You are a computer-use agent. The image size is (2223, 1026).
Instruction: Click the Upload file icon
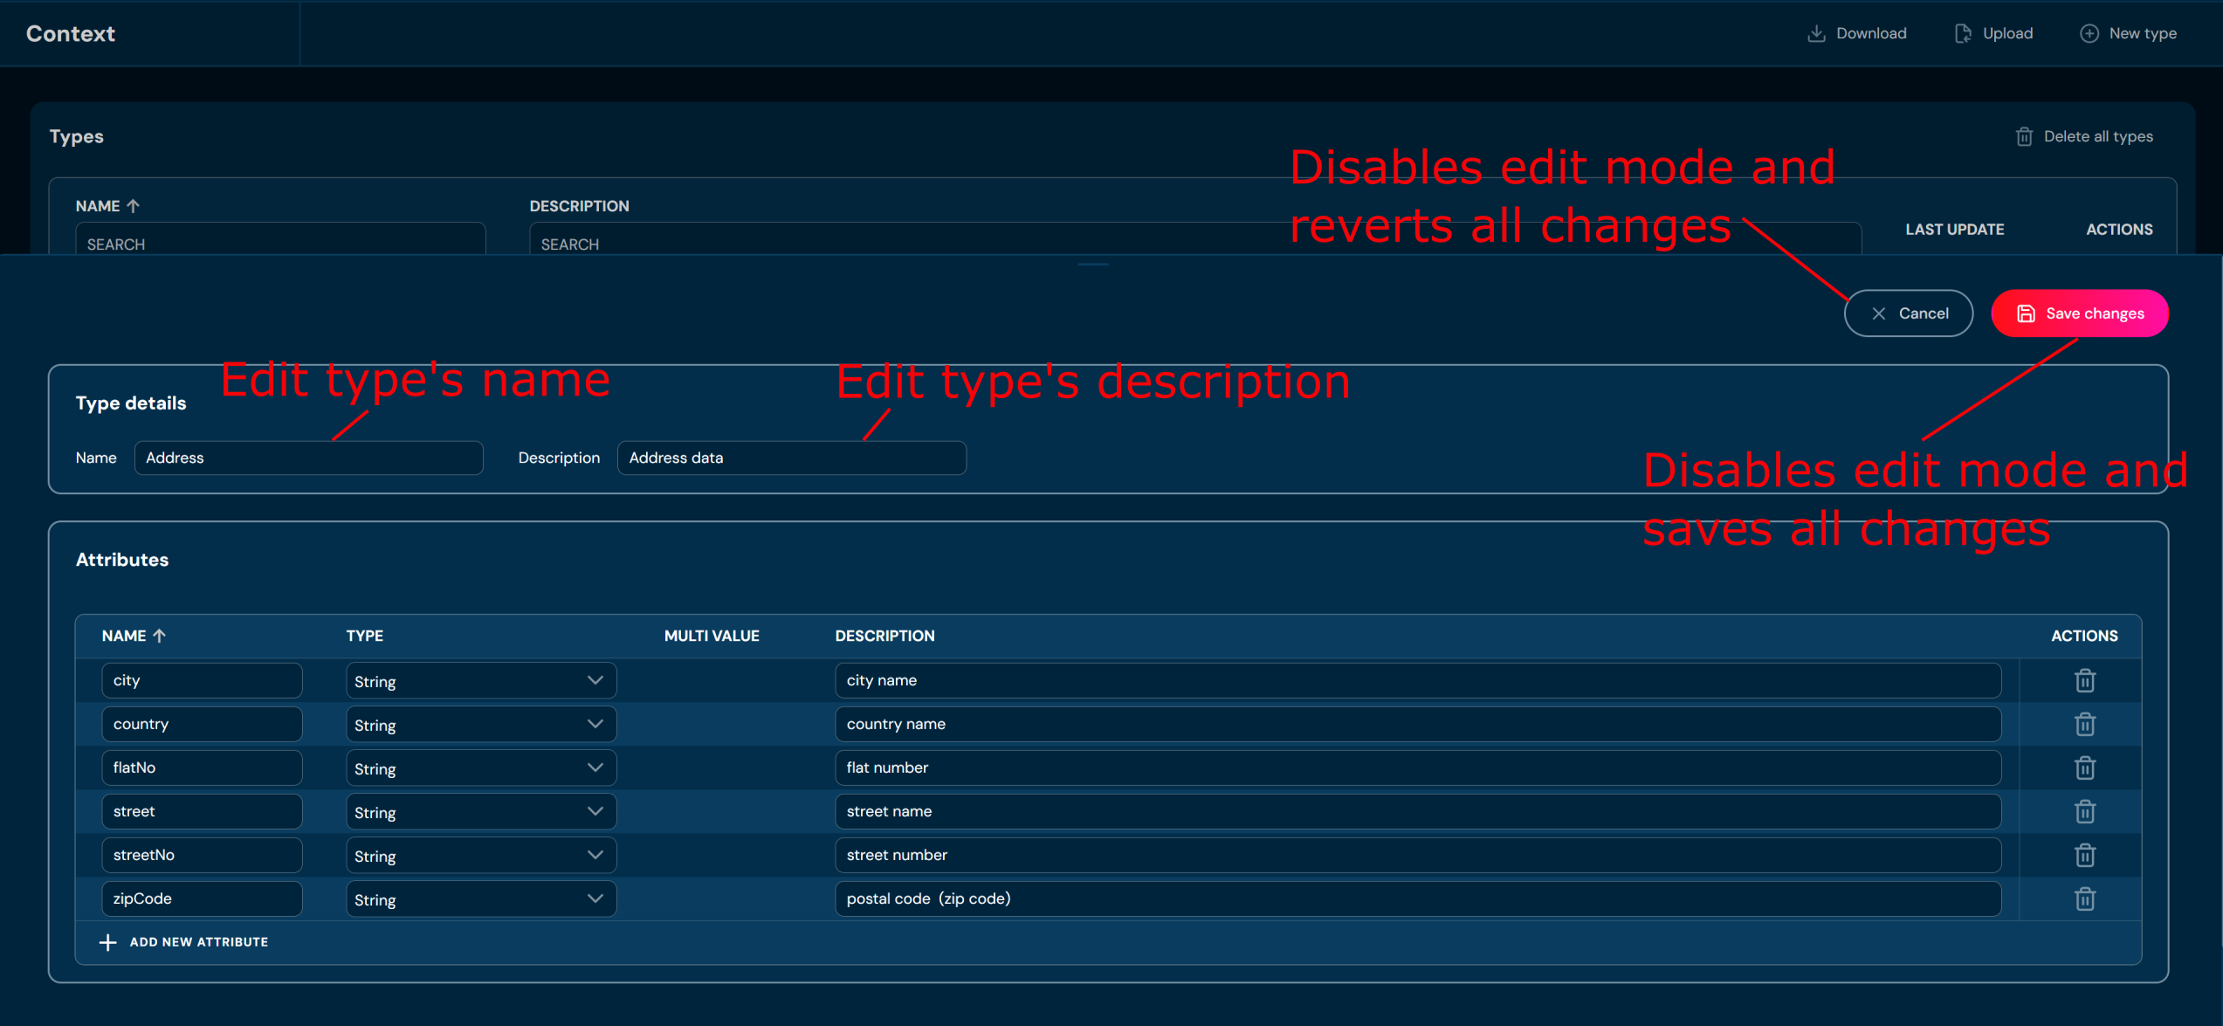tap(1963, 33)
